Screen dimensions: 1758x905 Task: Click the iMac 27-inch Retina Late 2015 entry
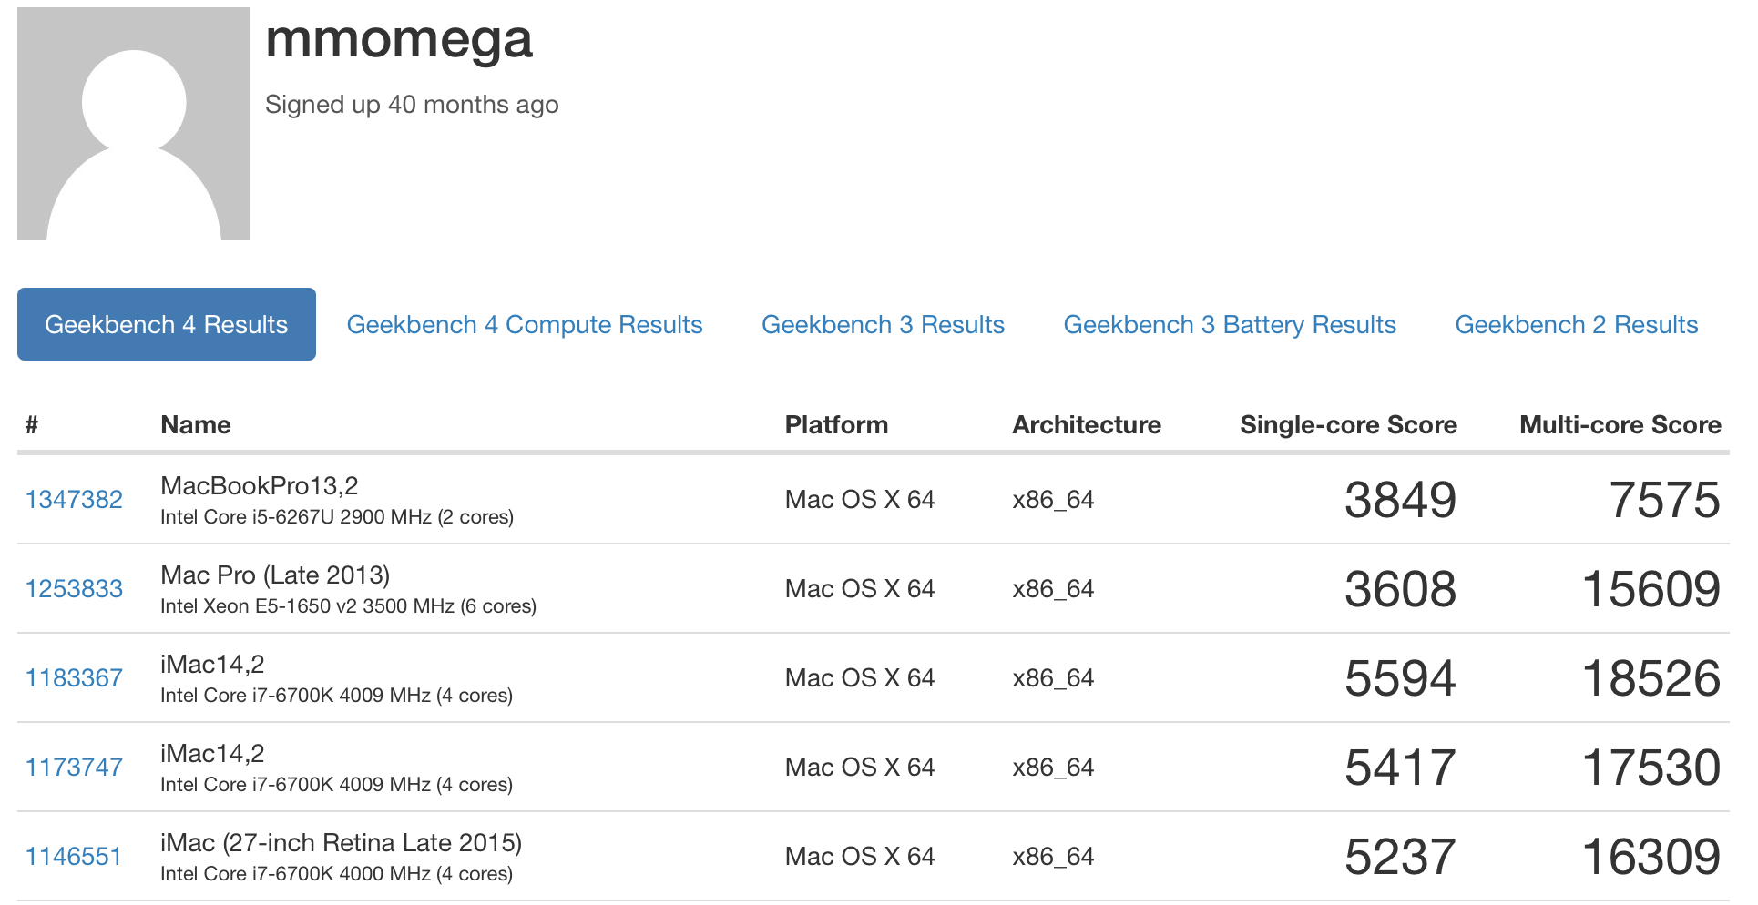pyautogui.click(x=341, y=843)
